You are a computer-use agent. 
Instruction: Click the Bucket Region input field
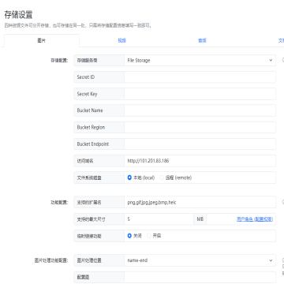(200, 127)
